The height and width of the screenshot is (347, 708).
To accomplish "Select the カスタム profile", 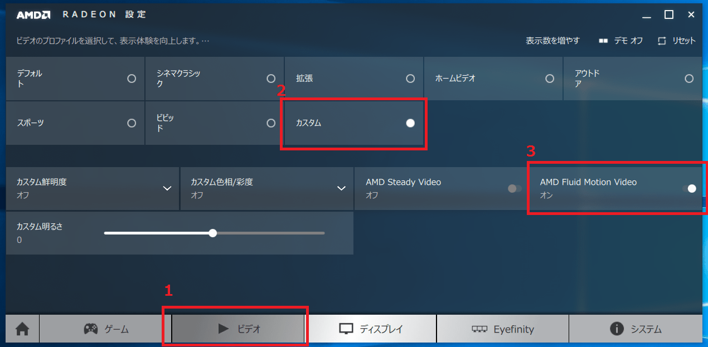I will coord(354,123).
